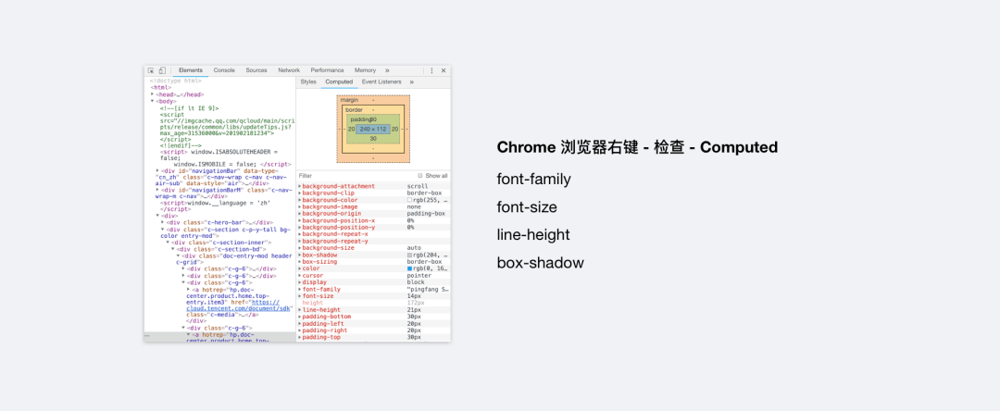Click the cursor pointer property row

pos(373,275)
